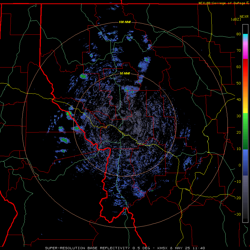Click the "40" value on the dBZ scale
The height and width of the screenshot is (250, 250).
[x=239, y=100]
